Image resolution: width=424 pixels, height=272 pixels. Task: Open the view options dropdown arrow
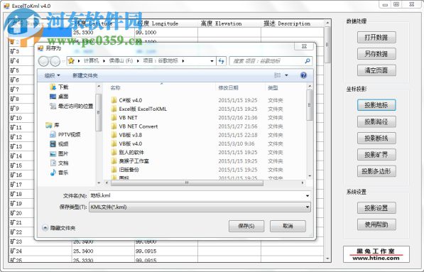coord(286,75)
